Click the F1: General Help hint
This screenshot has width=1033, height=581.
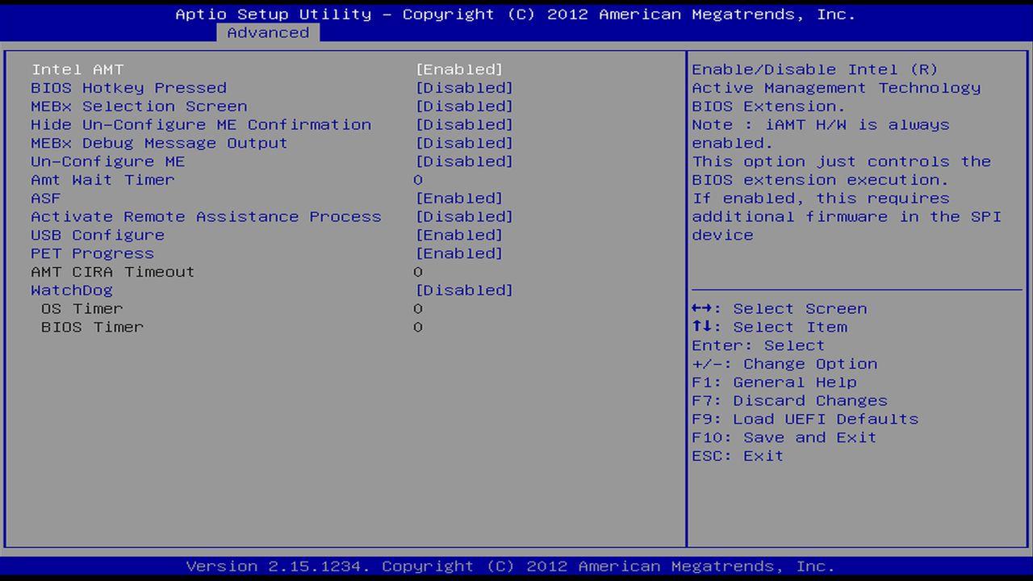coord(775,382)
